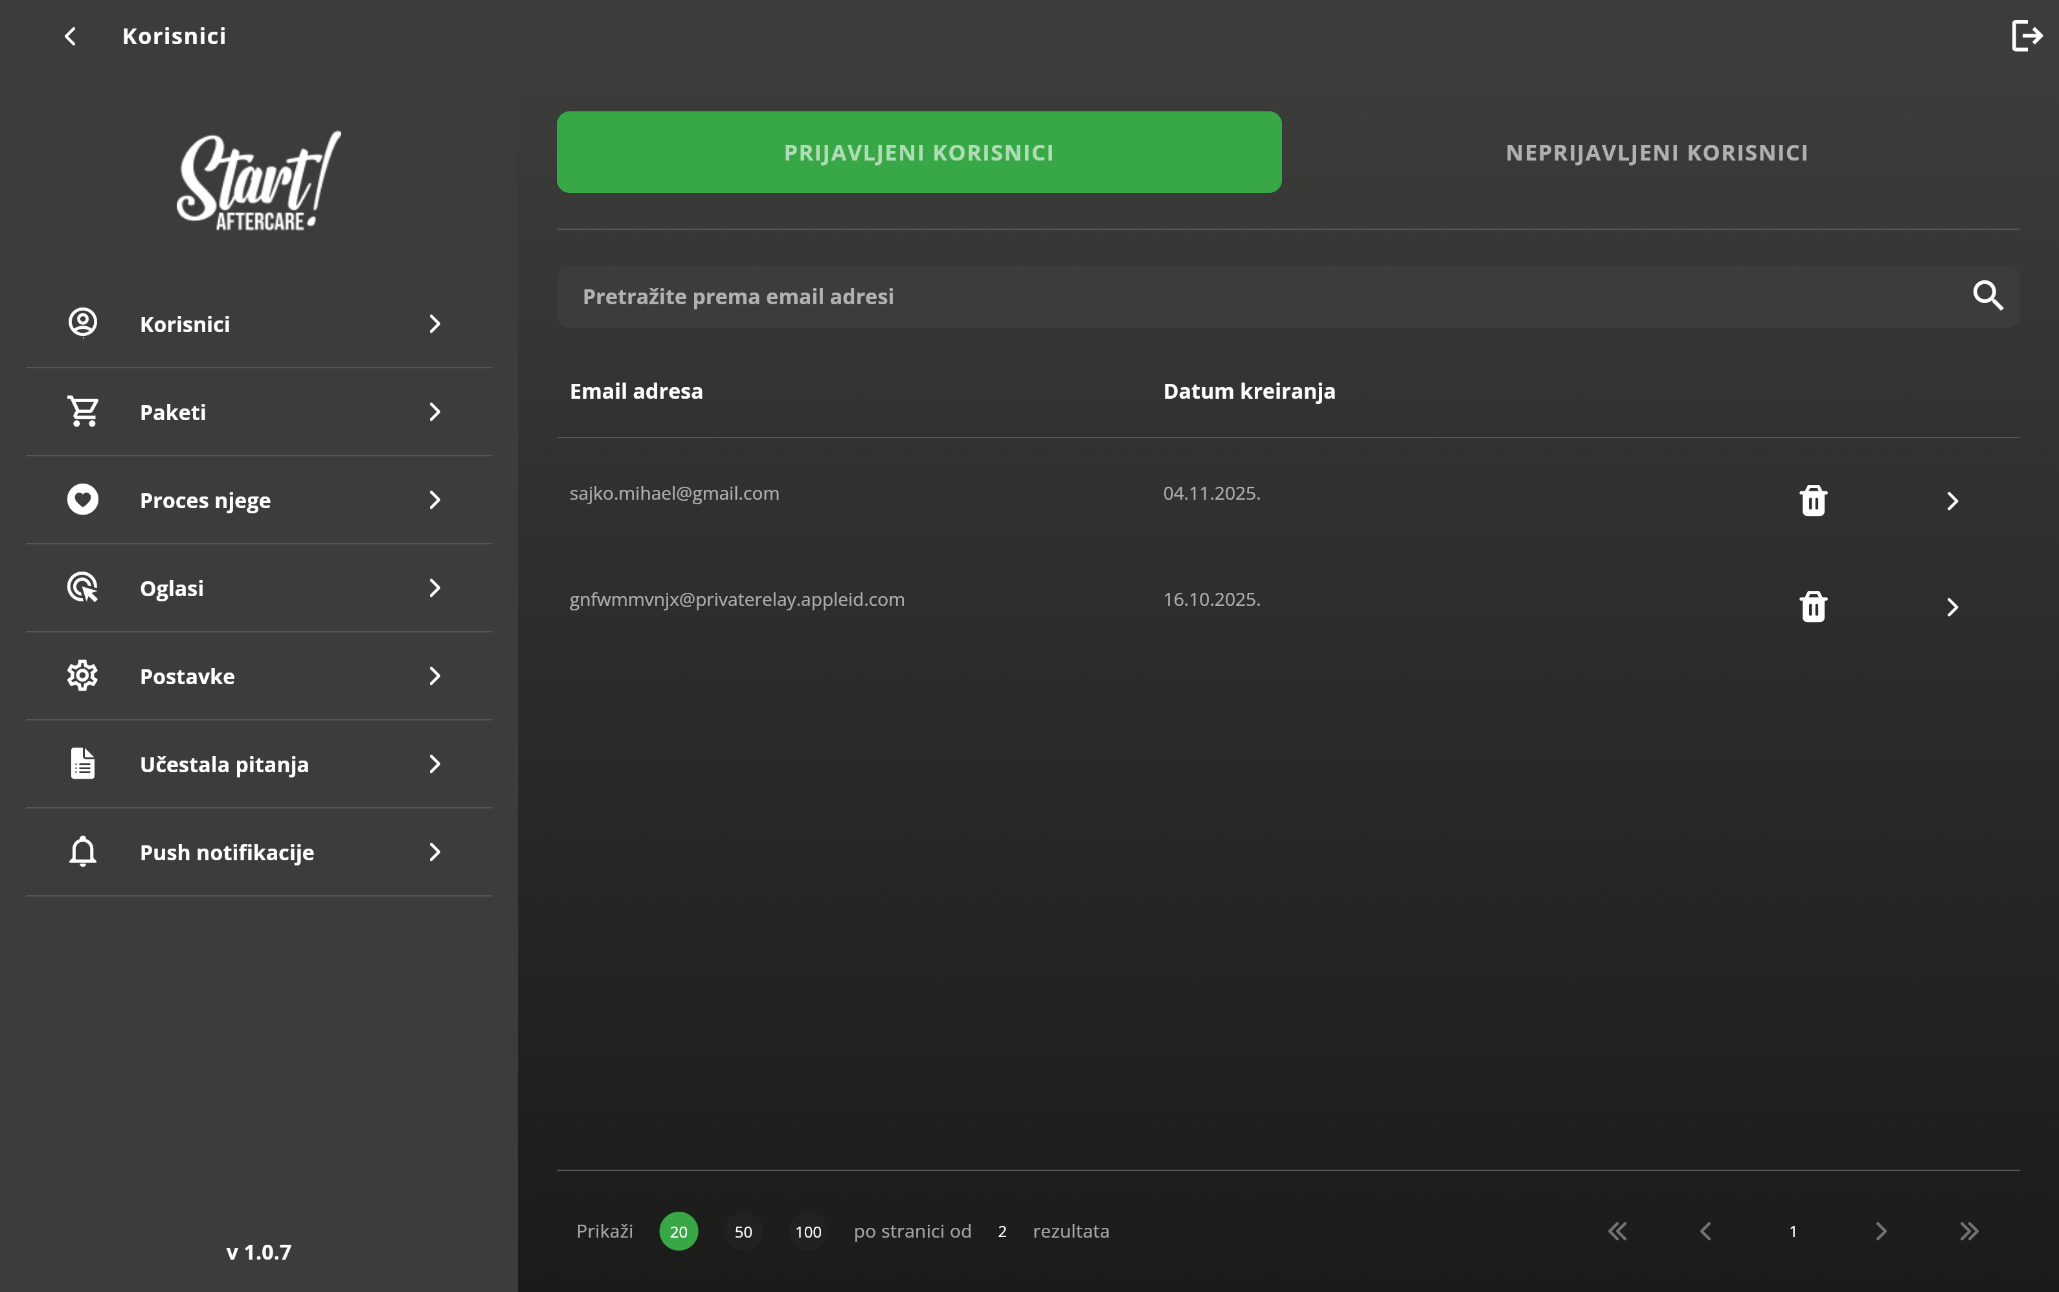Click the magnifier search icon
The height and width of the screenshot is (1292, 2059).
[x=1987, y=296]
